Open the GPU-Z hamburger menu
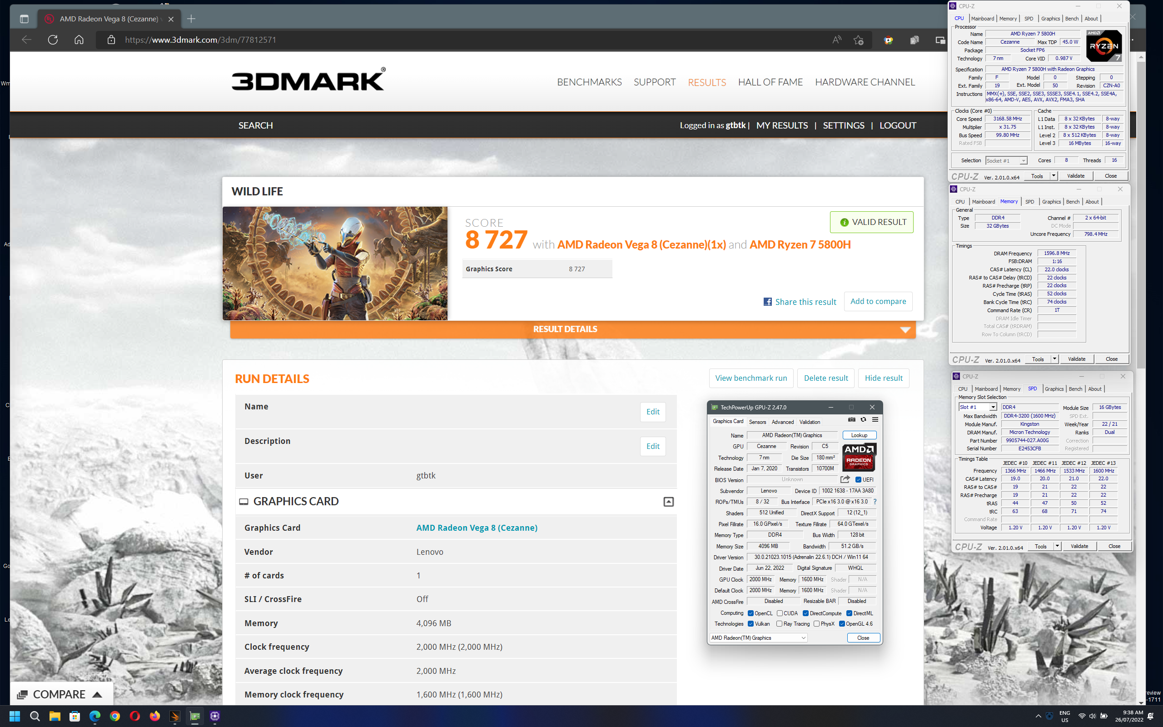 [875, 420]
